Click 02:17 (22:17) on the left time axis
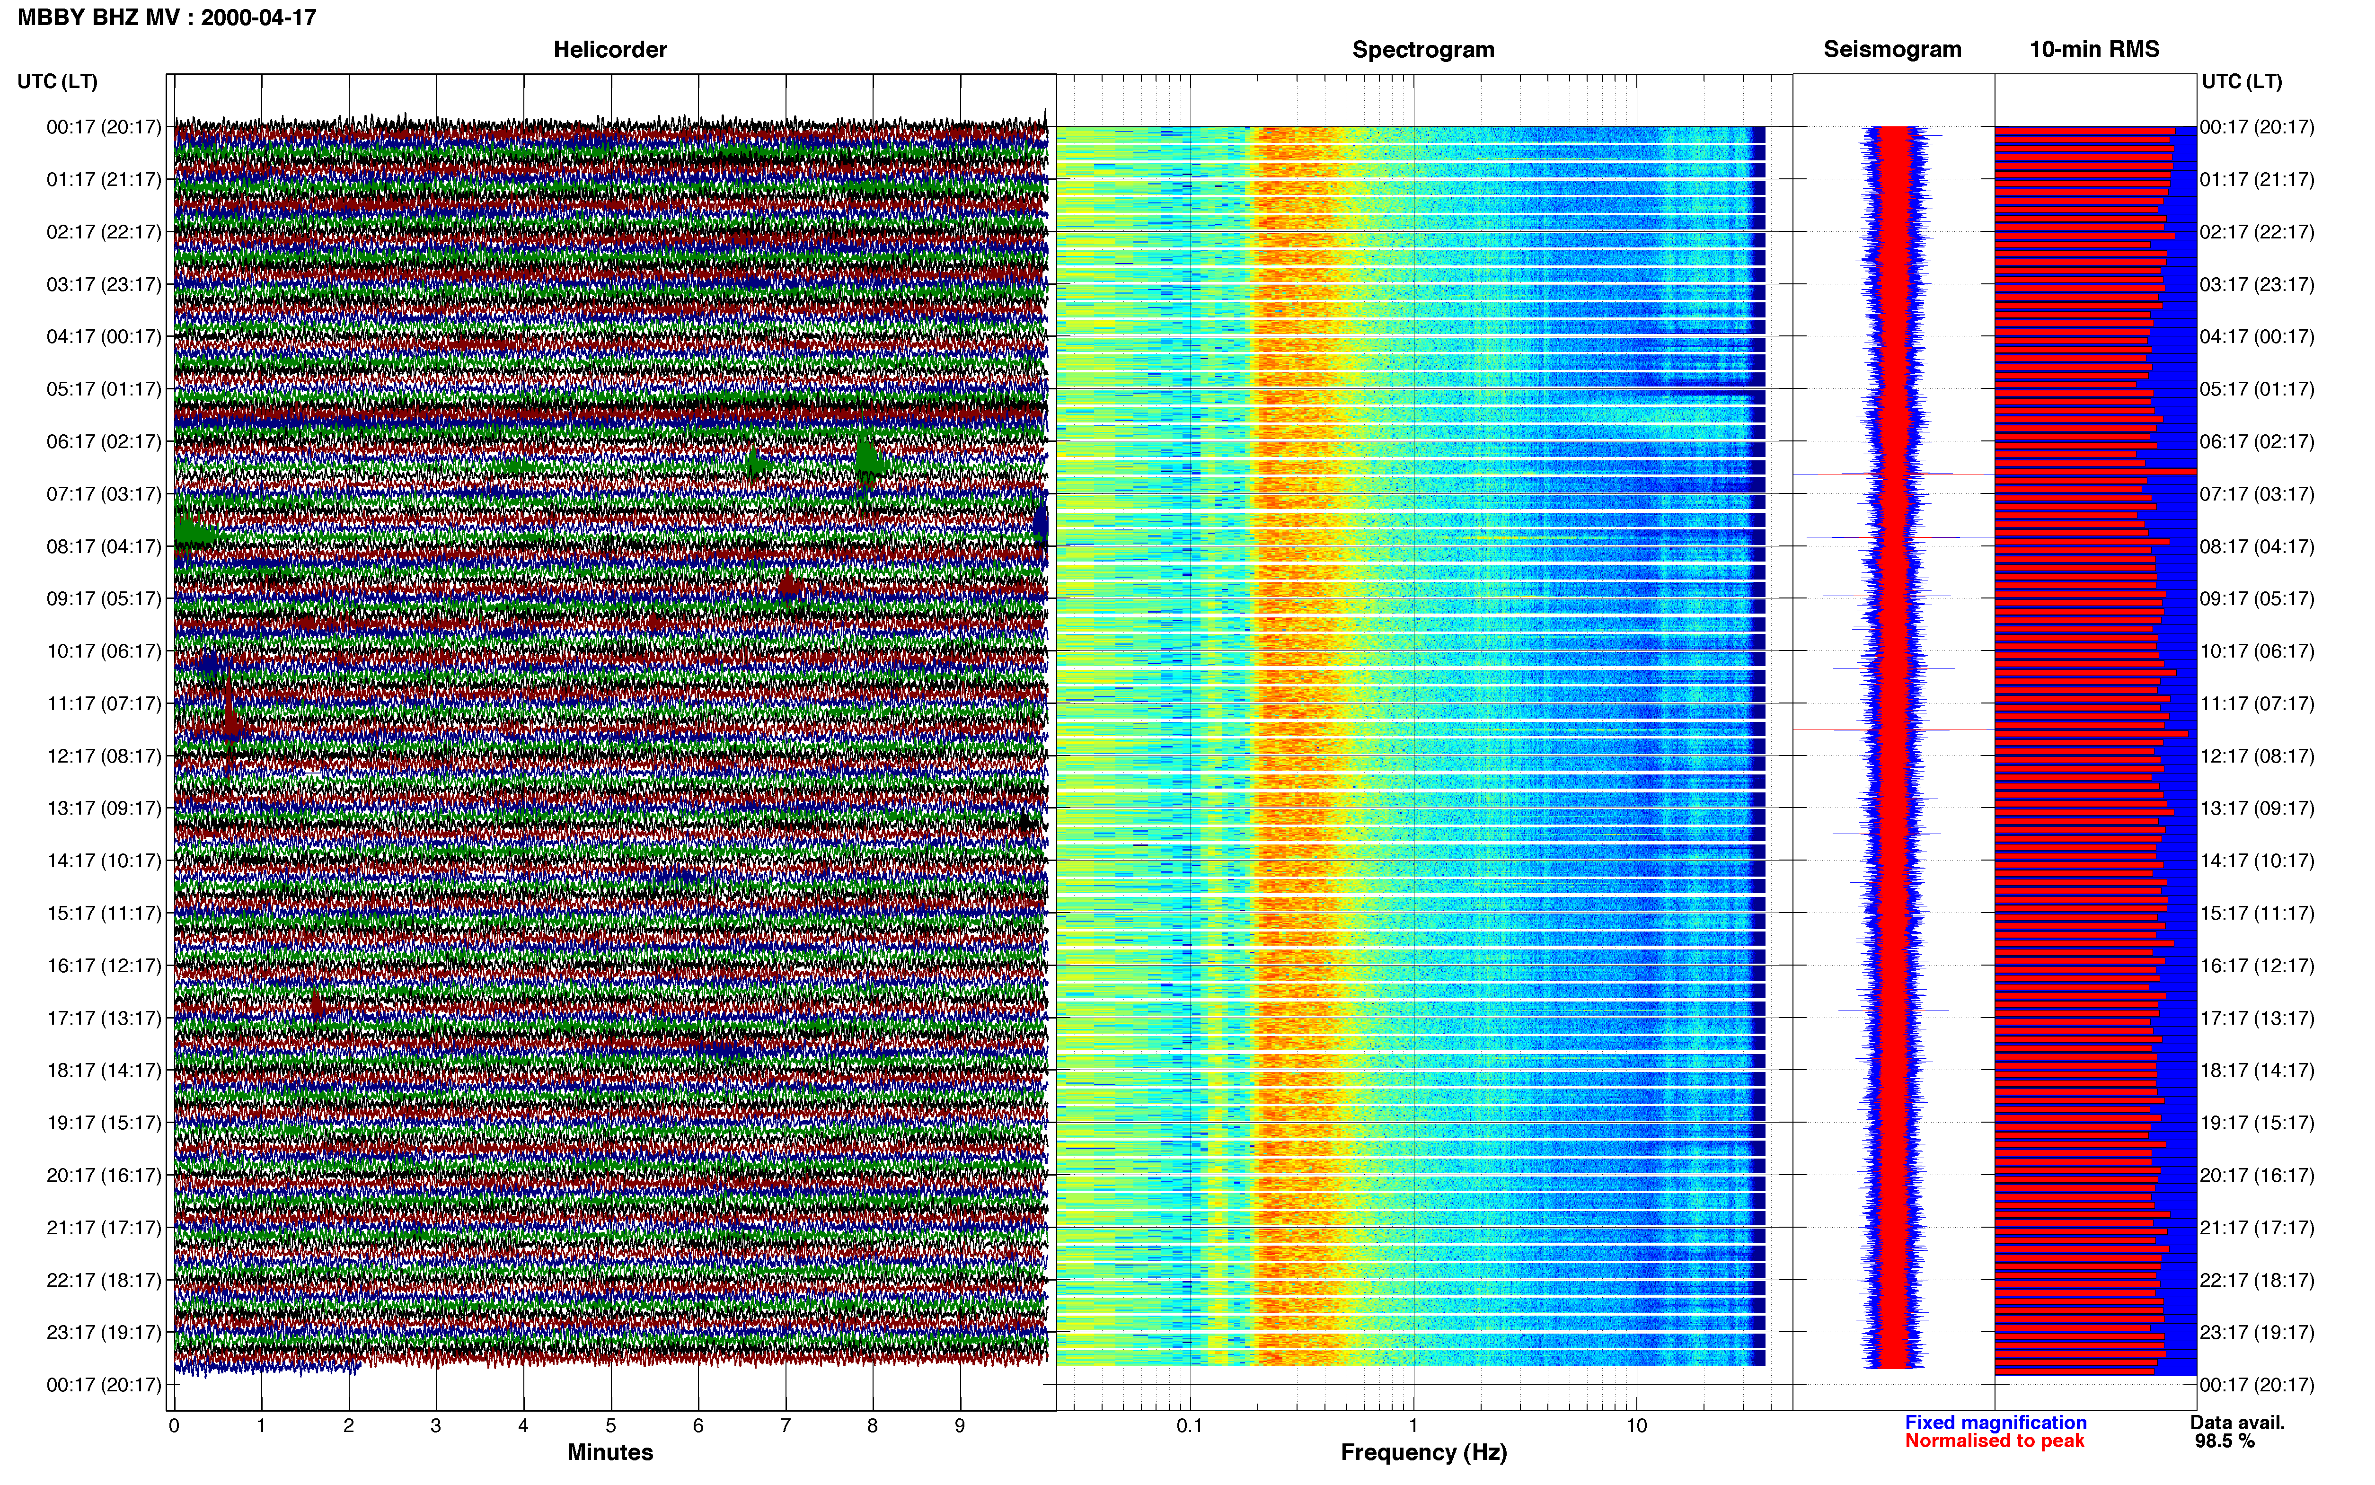 [x=104, y=232]
